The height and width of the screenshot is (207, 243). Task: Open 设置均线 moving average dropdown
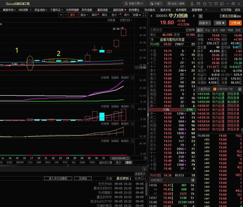click(x=126, y=20)
